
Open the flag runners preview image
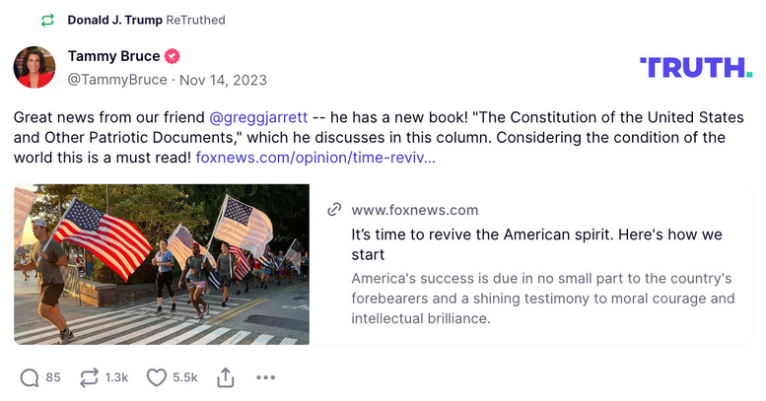point(162,264)
